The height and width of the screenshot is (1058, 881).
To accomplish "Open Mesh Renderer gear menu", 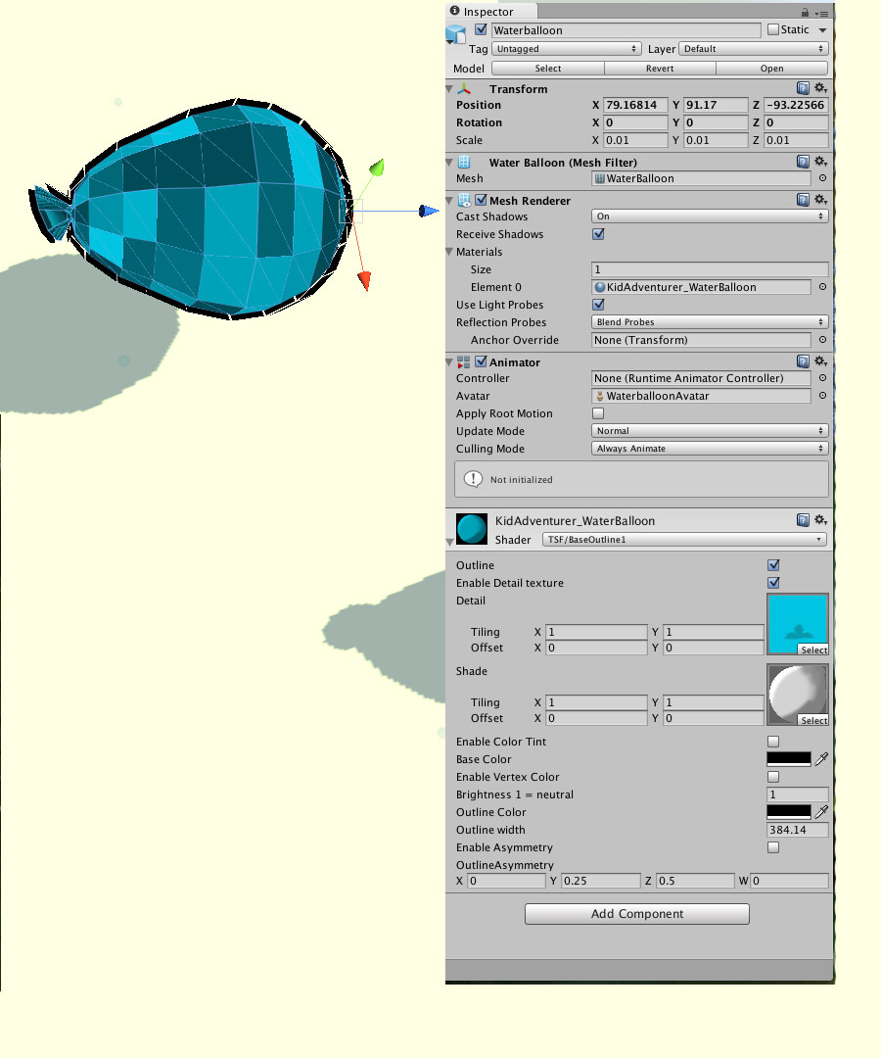I will coord(820,199).
